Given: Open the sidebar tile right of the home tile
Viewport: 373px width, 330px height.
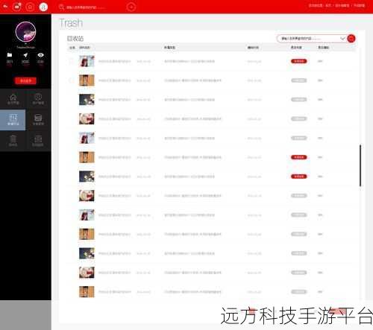Looking at the screenshot, I should click(38, 99).
